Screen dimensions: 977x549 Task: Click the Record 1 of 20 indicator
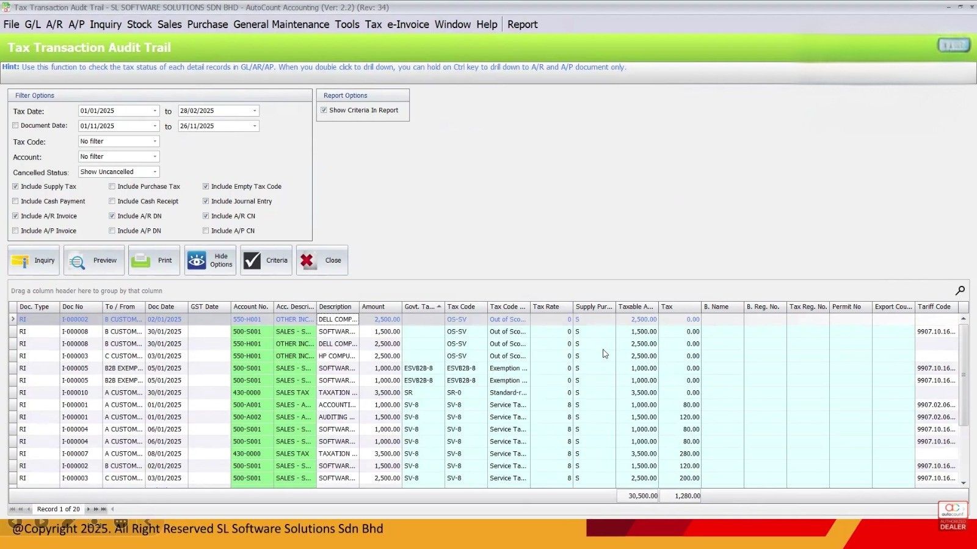[x=58, y=509]
